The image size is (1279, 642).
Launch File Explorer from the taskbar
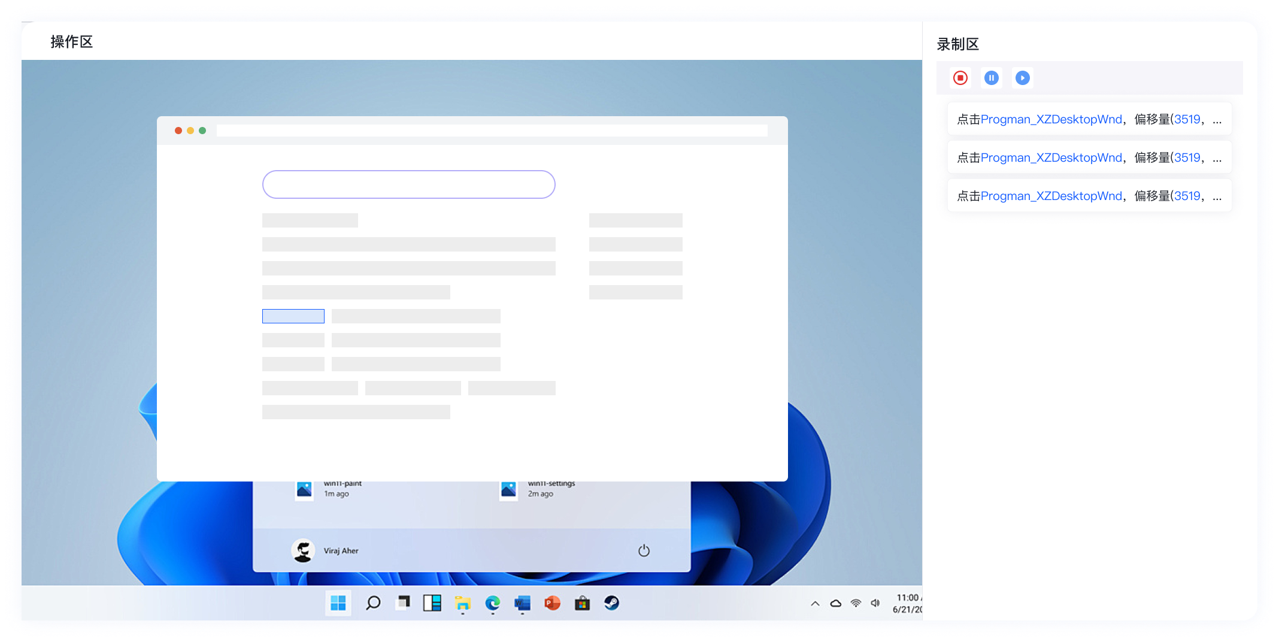click(462, 603)
